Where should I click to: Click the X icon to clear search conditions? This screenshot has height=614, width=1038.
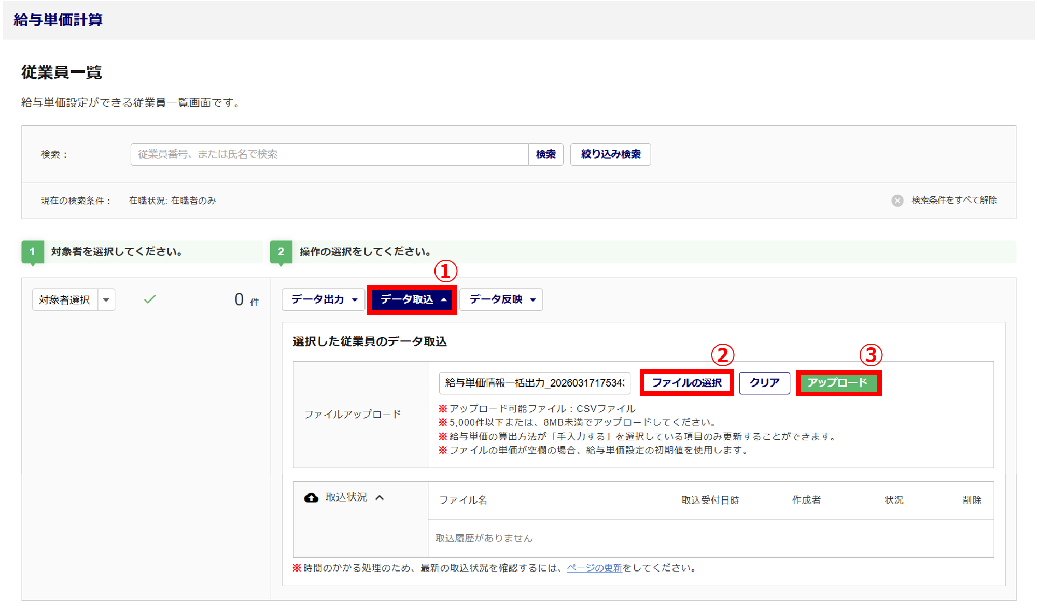(x=897, y=201)
